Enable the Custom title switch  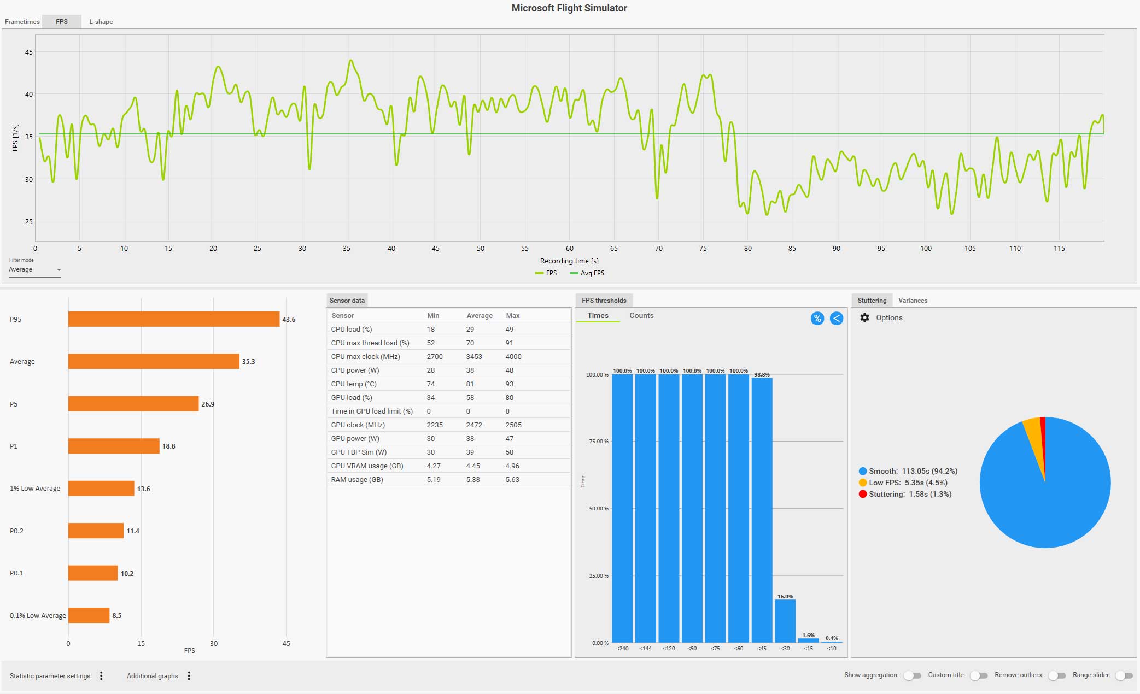tap(978, 675)
